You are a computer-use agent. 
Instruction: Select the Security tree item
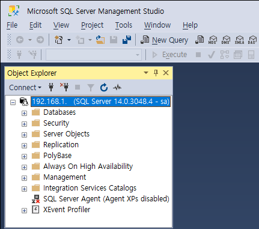56,123
